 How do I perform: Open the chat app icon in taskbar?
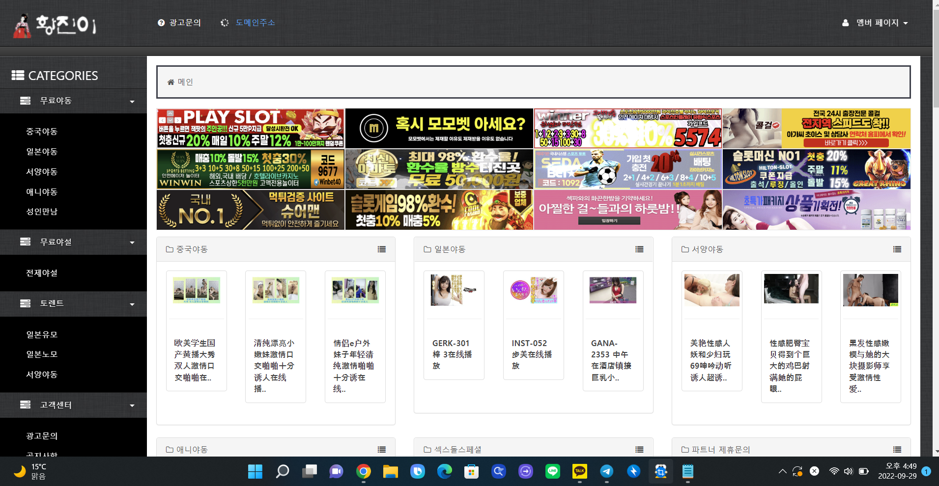click(x=336, y=472)
